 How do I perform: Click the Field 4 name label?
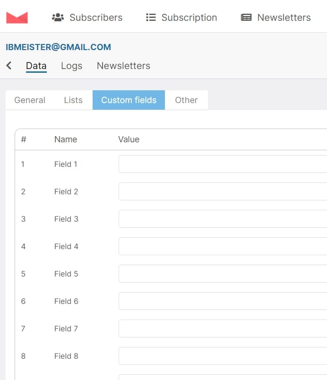click(x=66, y=246)
